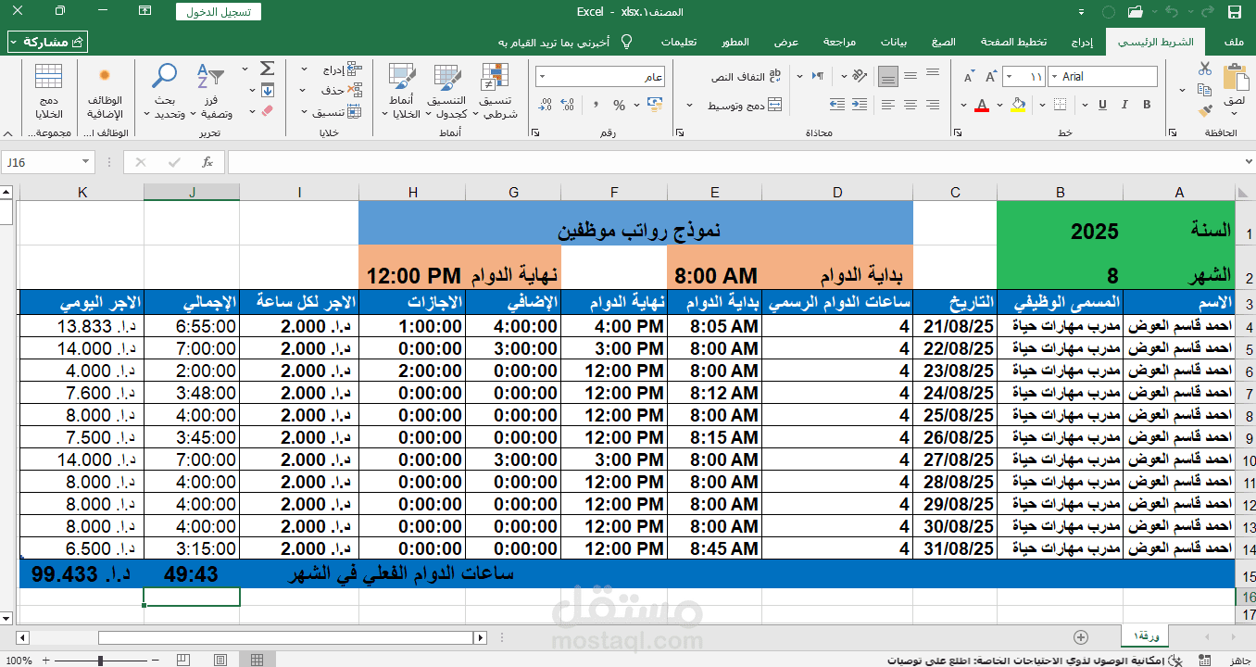Toggle Center horizontal alignment
Viewport: 1256px width, 667px height.
[x=911, y=104]
